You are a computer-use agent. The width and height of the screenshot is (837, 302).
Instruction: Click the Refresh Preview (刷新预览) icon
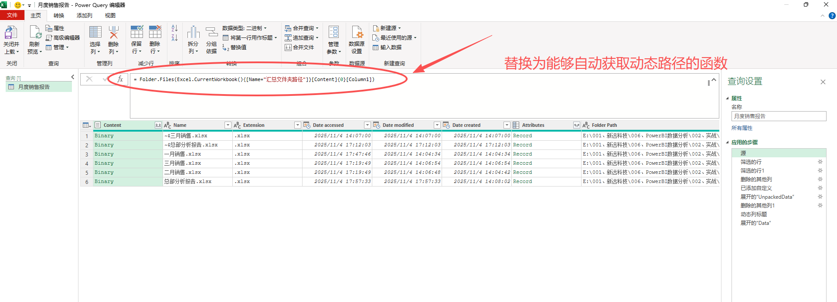click(35, 33)
